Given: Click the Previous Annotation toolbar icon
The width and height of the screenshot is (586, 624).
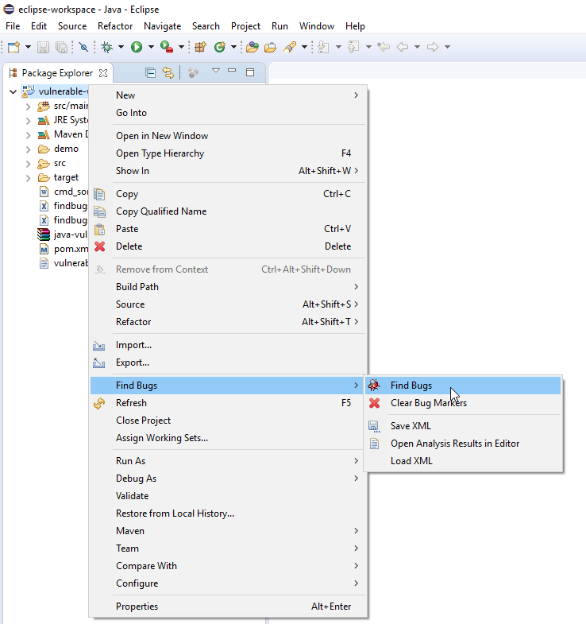Looking at the screenshot, I should tap(353, 47).
